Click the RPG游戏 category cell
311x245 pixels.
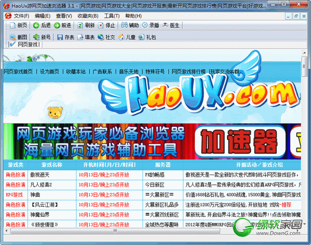click(15, 195)
